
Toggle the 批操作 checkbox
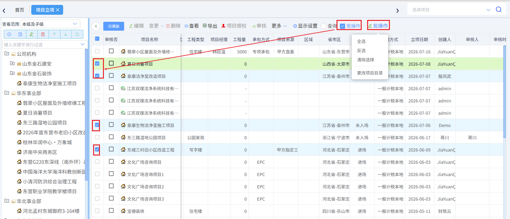[x=343, y=26]
